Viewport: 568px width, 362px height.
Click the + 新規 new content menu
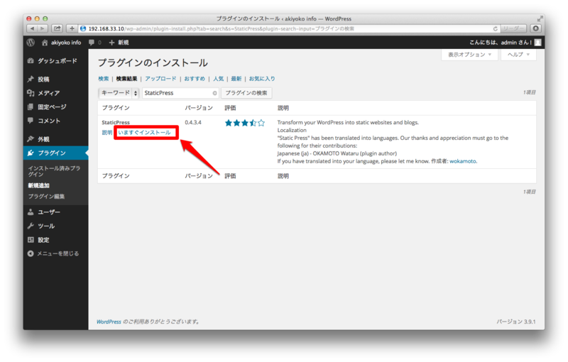pos(119,43)
